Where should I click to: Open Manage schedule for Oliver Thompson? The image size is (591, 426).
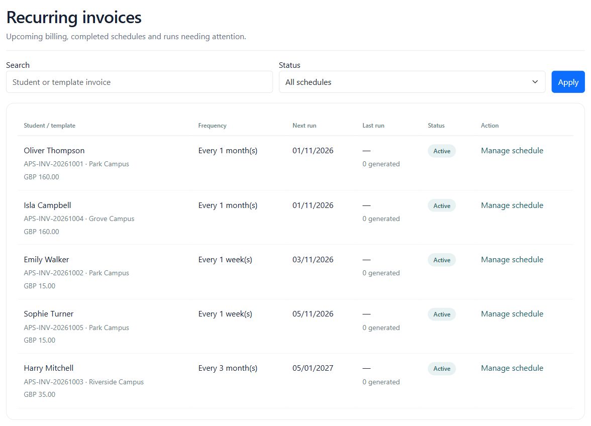512,151
